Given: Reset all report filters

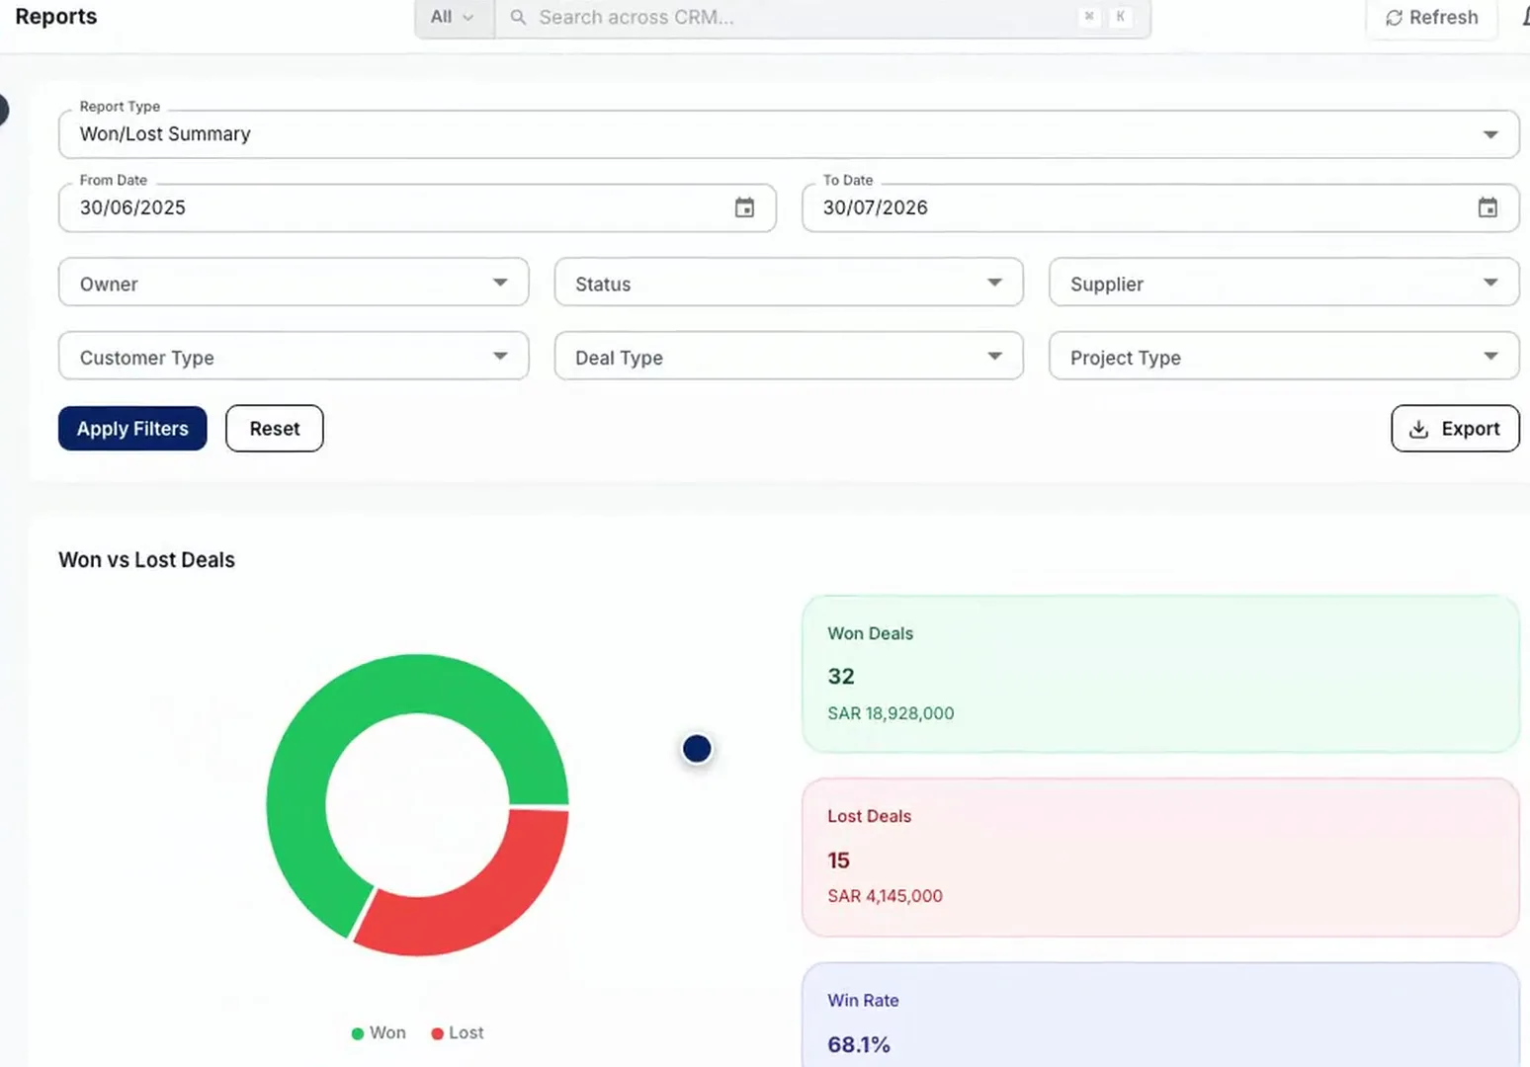Looking at the screenshot, I should pyautogui.click(x=275, y=429).
